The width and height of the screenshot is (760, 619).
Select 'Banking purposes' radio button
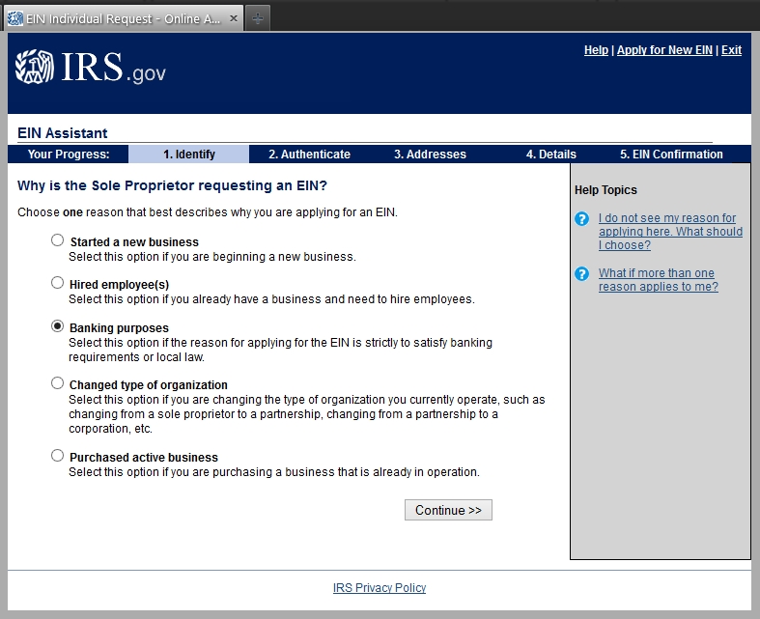(57, 326)
